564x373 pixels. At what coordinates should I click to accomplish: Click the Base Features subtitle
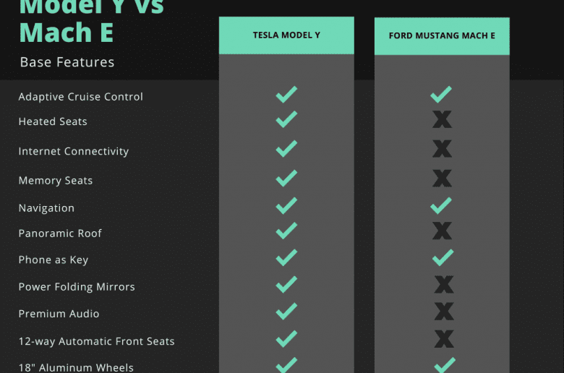(67, 62)
